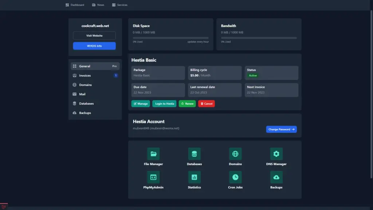373x210 pixels.
Task: Go to Dashboard in top navigation
Action: pos(75,5)
